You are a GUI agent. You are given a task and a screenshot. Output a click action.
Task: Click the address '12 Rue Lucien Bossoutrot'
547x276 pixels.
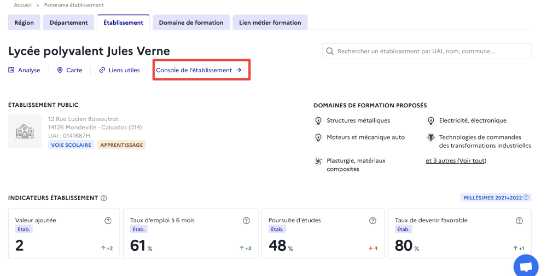click(x=83, y=119)
